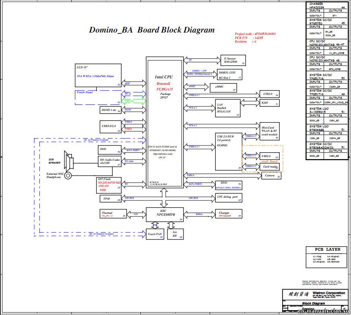Select the USB2.0 block above RJ45
This screenshot has height=315, width=351.
pos(270,94)
